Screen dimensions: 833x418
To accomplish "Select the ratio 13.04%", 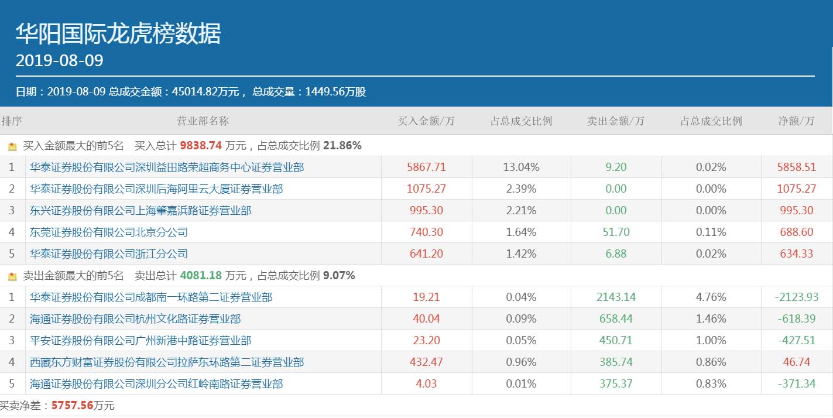I will click(521, 167).
